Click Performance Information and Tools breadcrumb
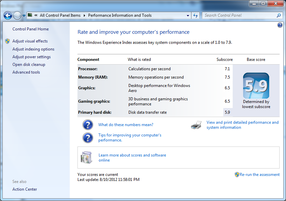The image size is (286, 201). click(x=120, y=15)
